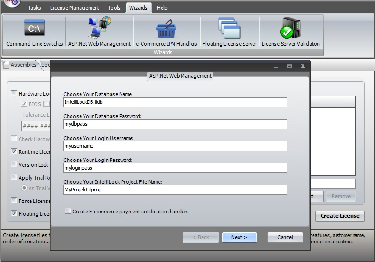Open the License Server Validation wizard

pyautogui.click(x=290, y=32)
